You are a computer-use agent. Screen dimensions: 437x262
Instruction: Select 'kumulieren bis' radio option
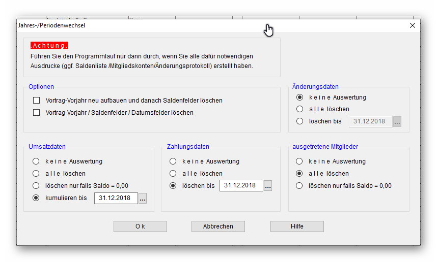pyautogui.click(x=36, y=198)
